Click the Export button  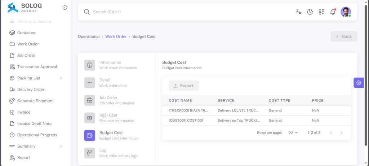coord(184,86)
